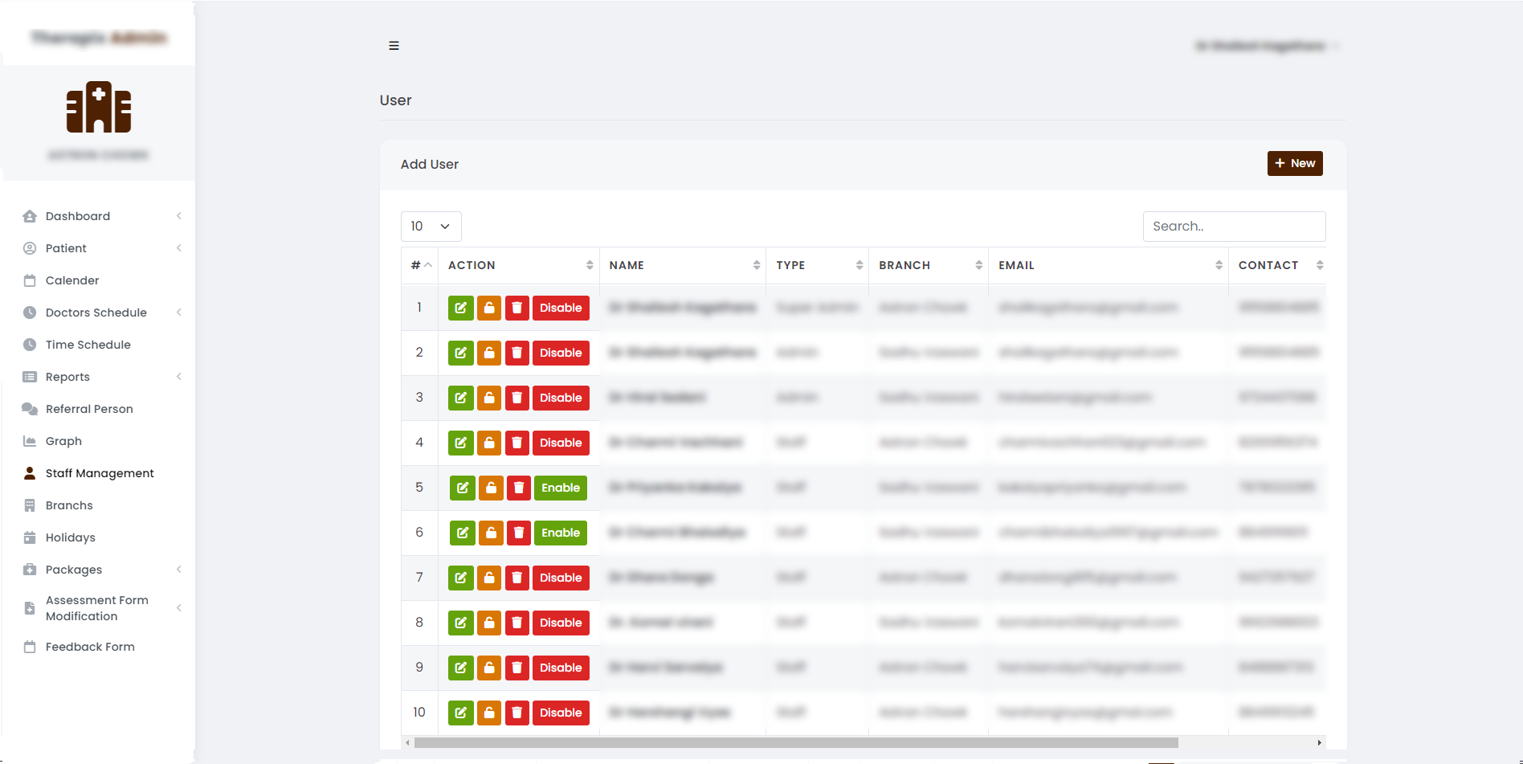Click the hospital logo in the sidebar

coord(98,108)
